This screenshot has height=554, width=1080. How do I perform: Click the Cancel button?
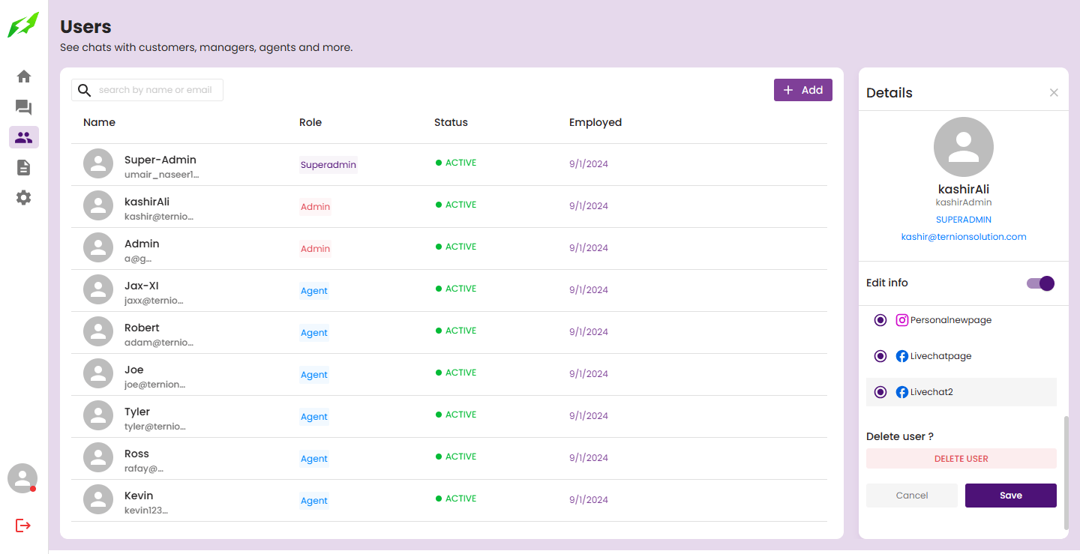click(912, 496)
